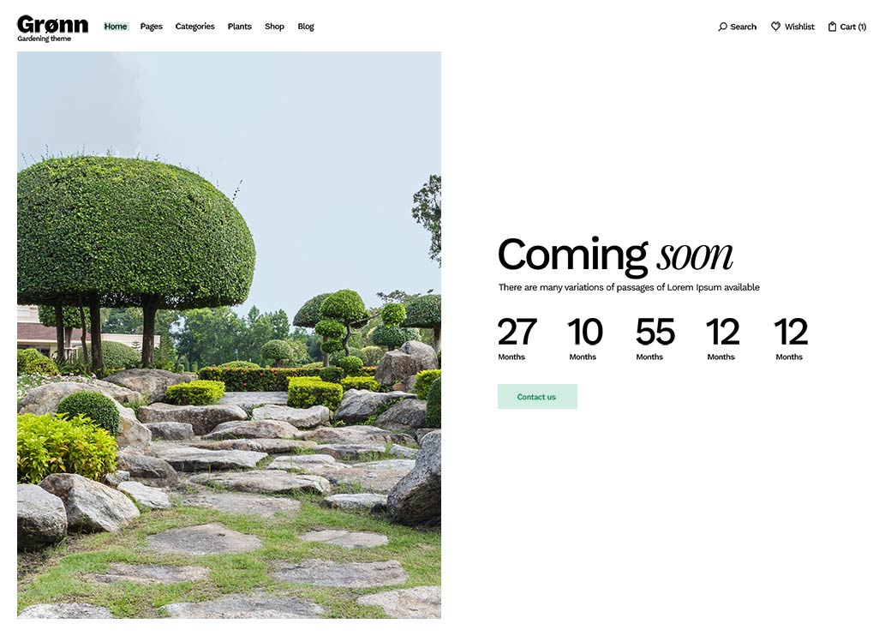
Task: Click the Lorem Ipsum subtitle text
Action: pos(629,288)
